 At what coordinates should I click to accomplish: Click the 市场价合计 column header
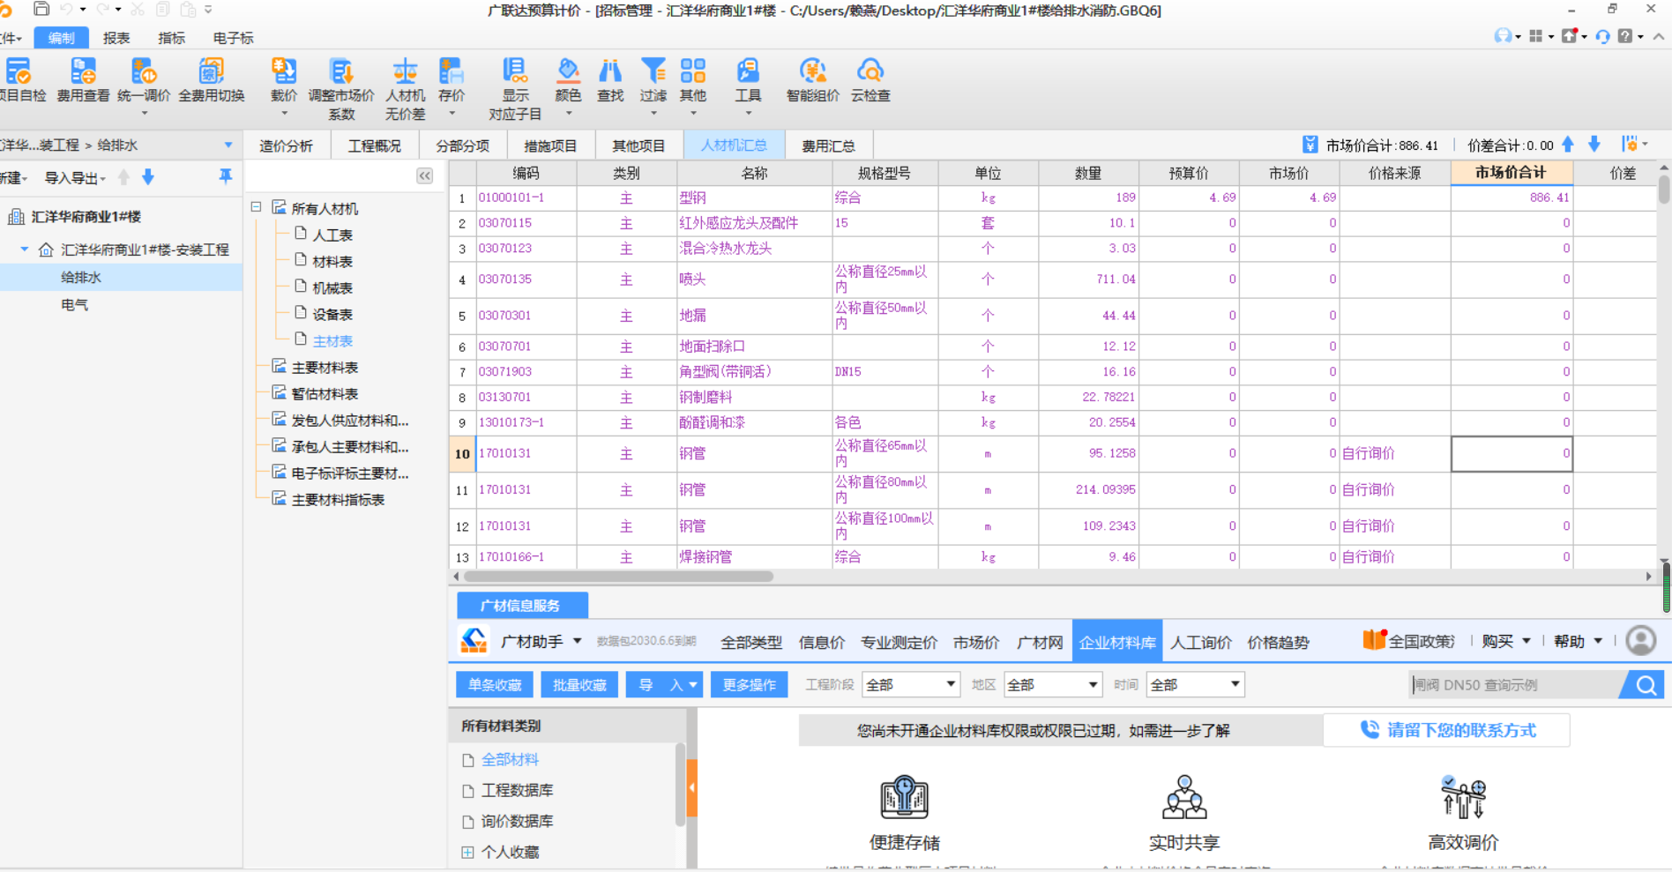[x=1512, y=173]
